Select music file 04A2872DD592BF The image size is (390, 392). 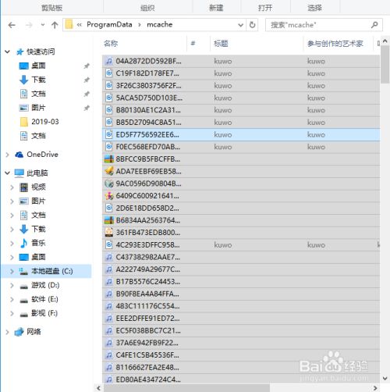coord(241,61)
